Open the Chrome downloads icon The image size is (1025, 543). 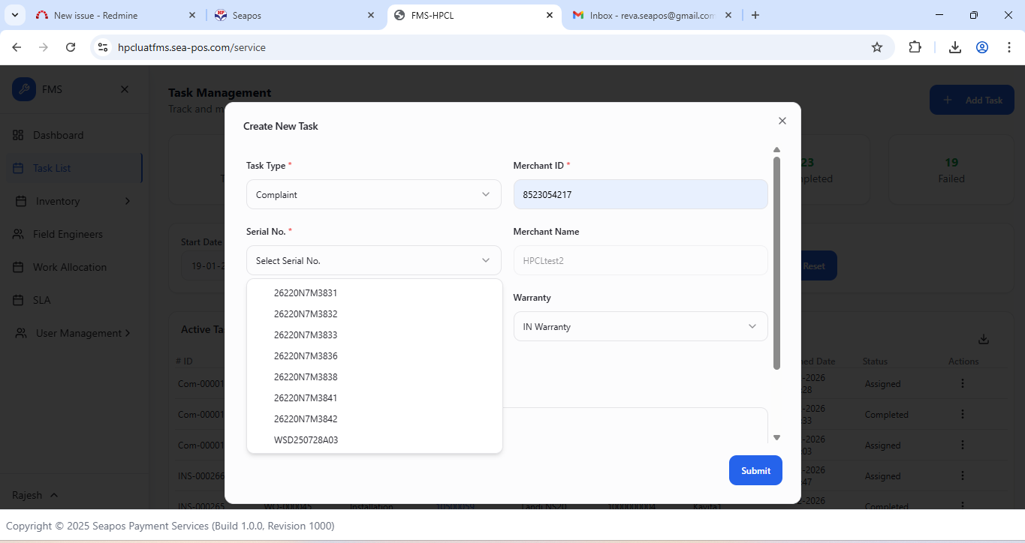[x=954, y=47]
